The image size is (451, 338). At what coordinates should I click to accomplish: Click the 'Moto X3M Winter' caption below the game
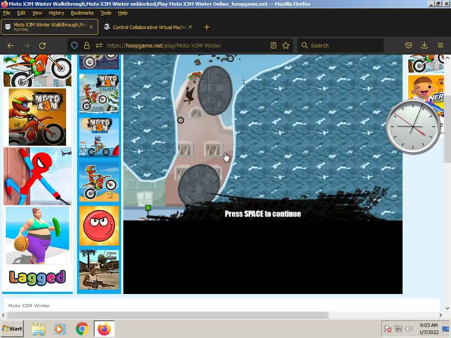pyautogui.click(x=29, y=305)
